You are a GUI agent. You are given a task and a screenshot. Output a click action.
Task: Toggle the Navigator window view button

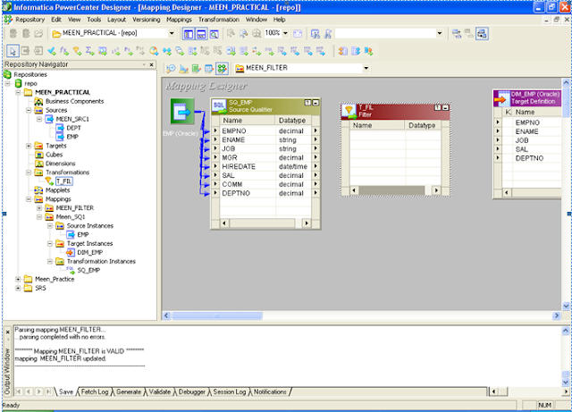pos(189,34)
